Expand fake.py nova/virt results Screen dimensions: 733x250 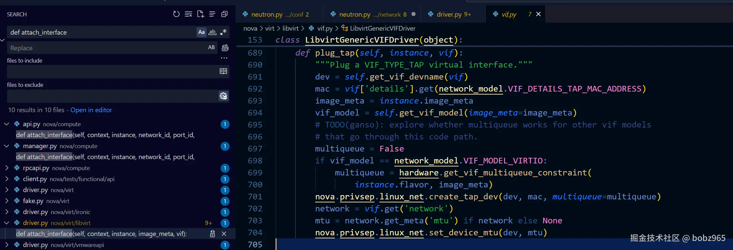[6, 201]
